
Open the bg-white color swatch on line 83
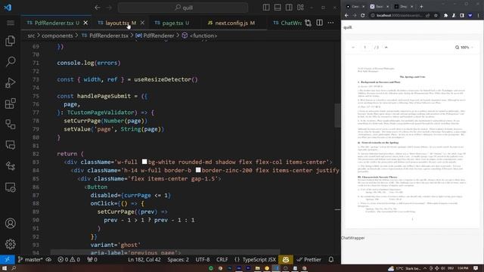coord(144,162)
